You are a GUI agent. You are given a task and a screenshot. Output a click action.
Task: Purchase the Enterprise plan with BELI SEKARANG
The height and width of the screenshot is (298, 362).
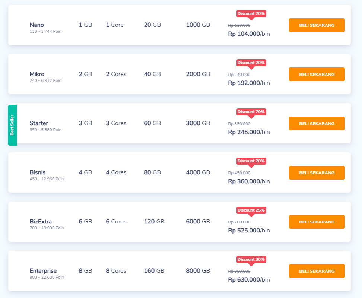click(x=317, y=271)
